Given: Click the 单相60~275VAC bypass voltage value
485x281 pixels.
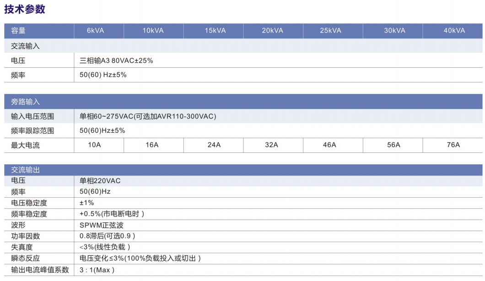Looking at the screenshot, I should (148, 116).
